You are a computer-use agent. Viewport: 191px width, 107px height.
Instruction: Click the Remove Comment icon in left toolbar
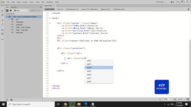[2, 34]
